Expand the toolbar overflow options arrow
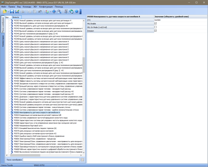Viewport: 208px width, 167px height. pyautogui.click(x=80, y=12)
